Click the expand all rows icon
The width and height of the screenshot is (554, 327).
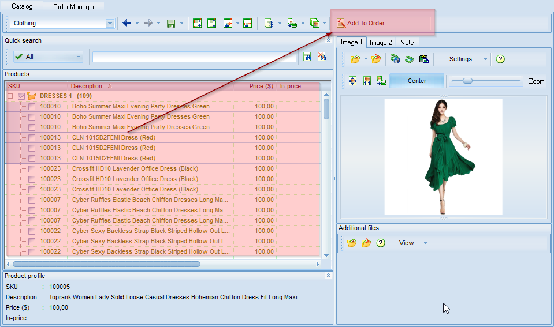click(197, 23)
